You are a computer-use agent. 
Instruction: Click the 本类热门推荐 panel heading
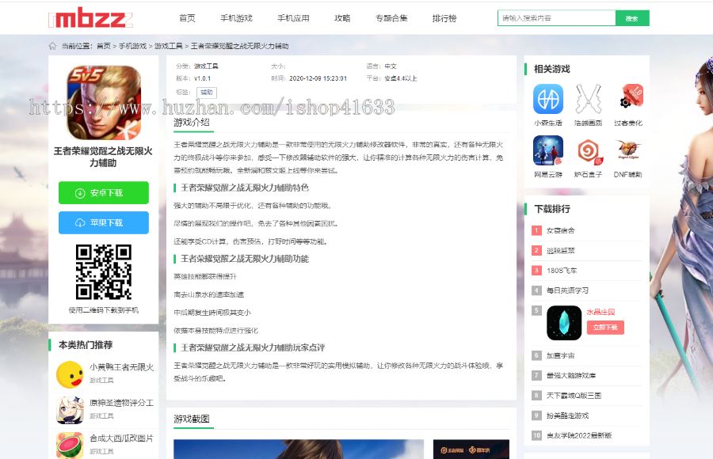(86, 345)
